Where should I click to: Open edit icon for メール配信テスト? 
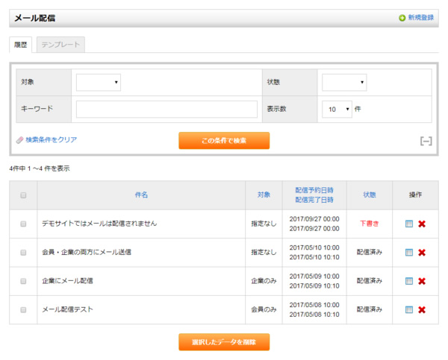(409, 310)
